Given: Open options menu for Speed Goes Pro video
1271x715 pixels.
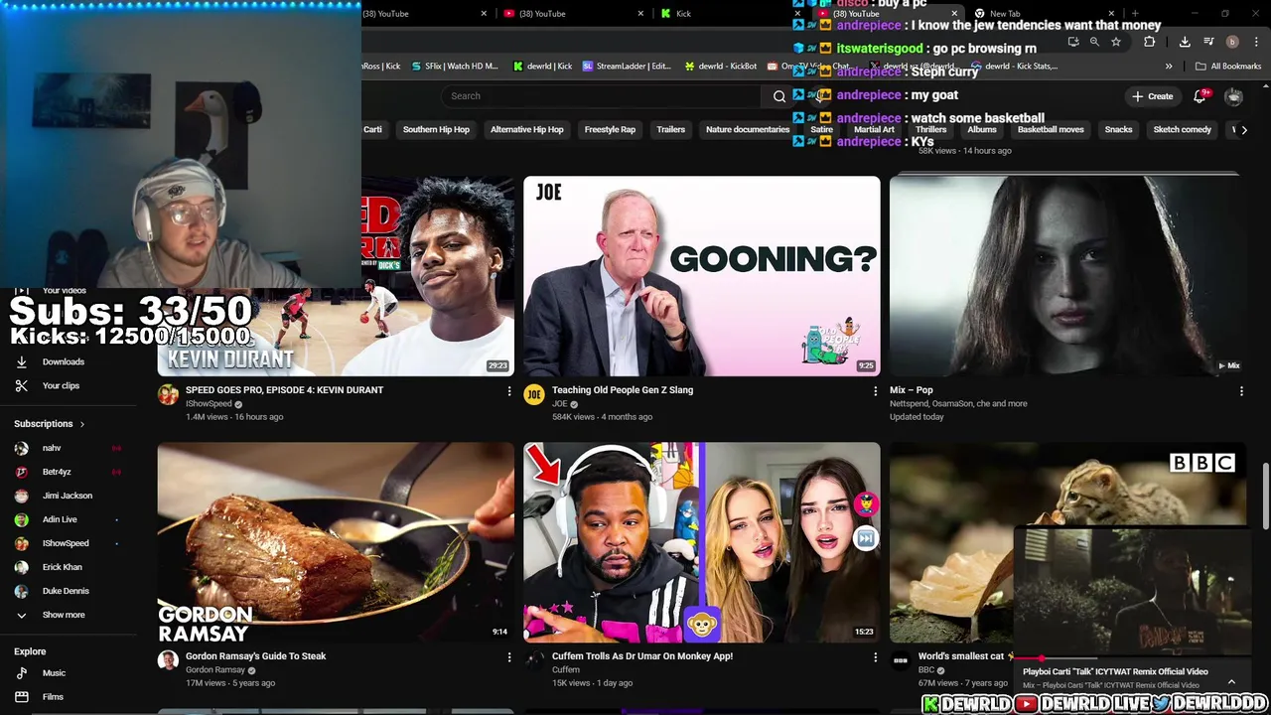Looking at the screenshot, I should [509, 392].
